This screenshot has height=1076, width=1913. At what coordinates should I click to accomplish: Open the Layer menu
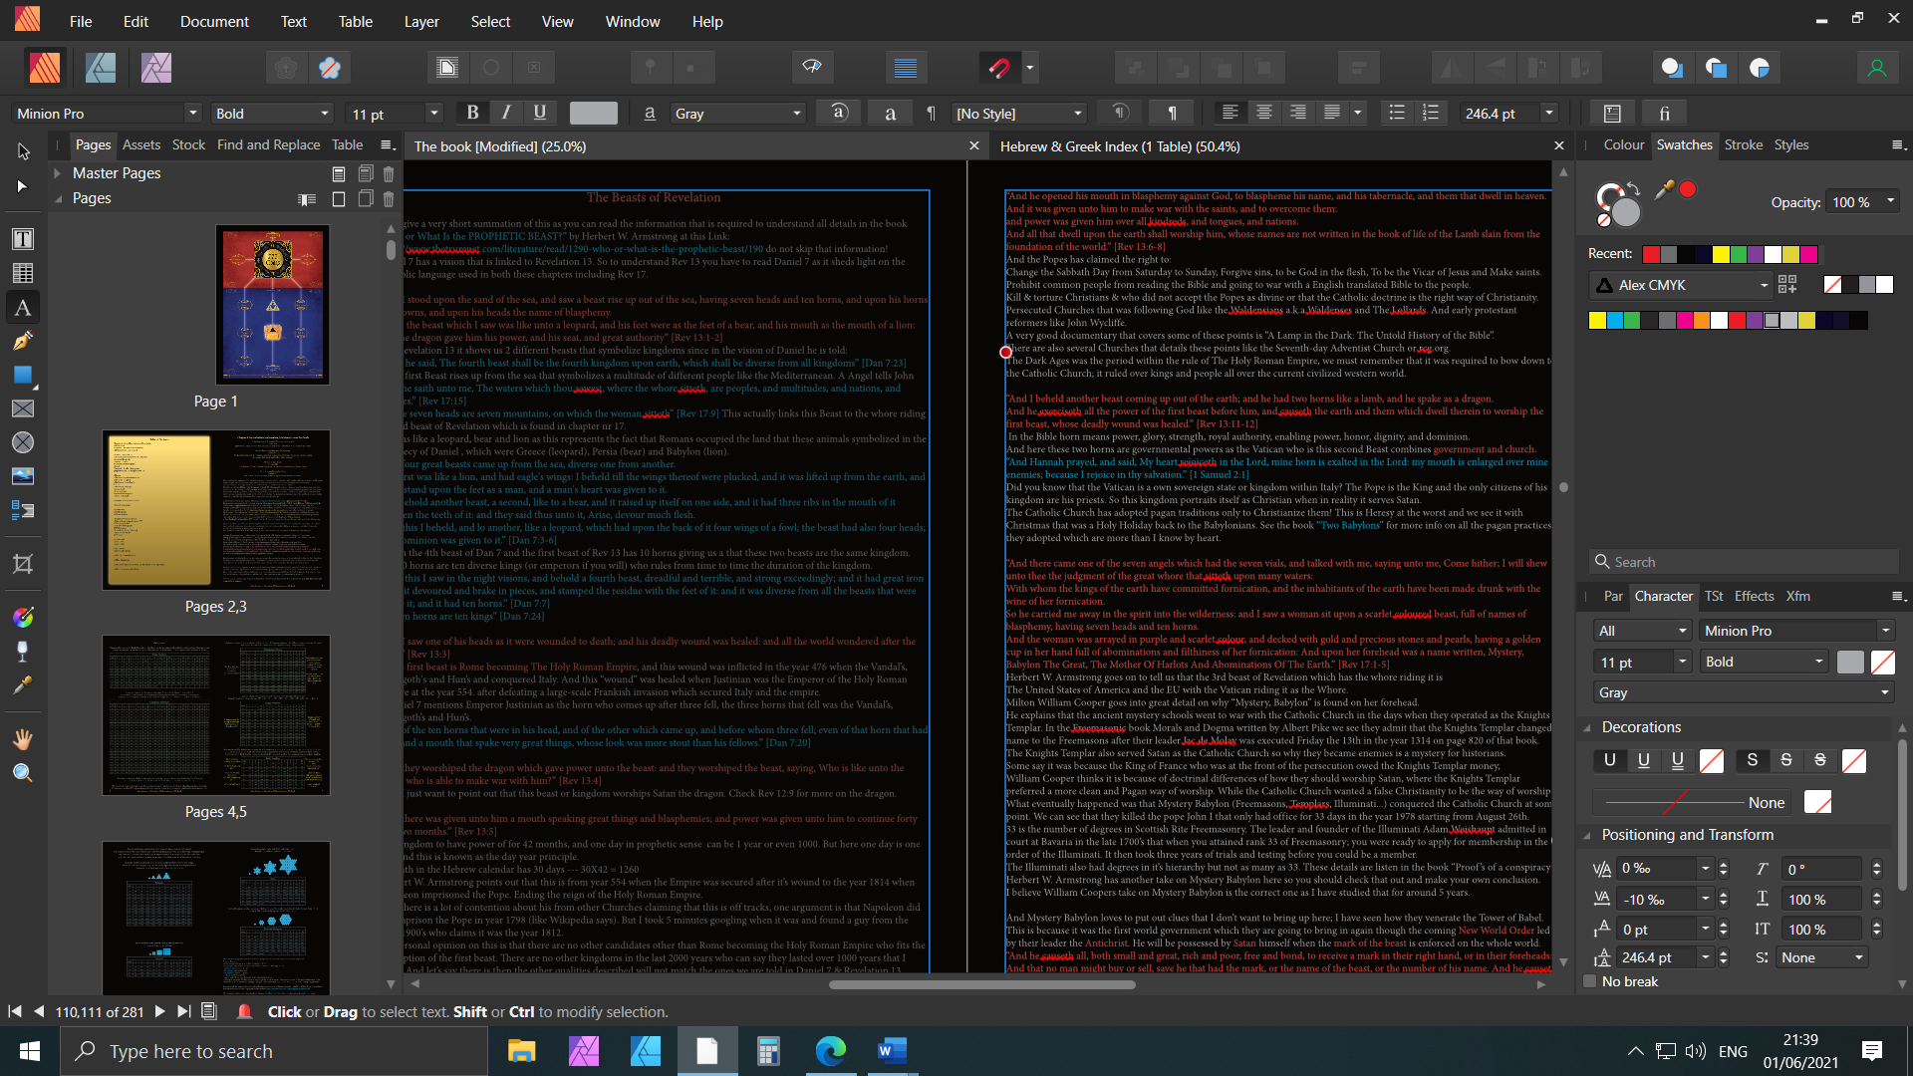421,21
